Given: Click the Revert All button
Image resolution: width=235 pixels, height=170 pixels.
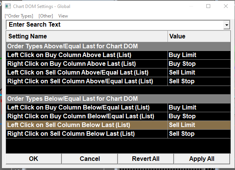Looking at the screenshot, I should [145, 159].
